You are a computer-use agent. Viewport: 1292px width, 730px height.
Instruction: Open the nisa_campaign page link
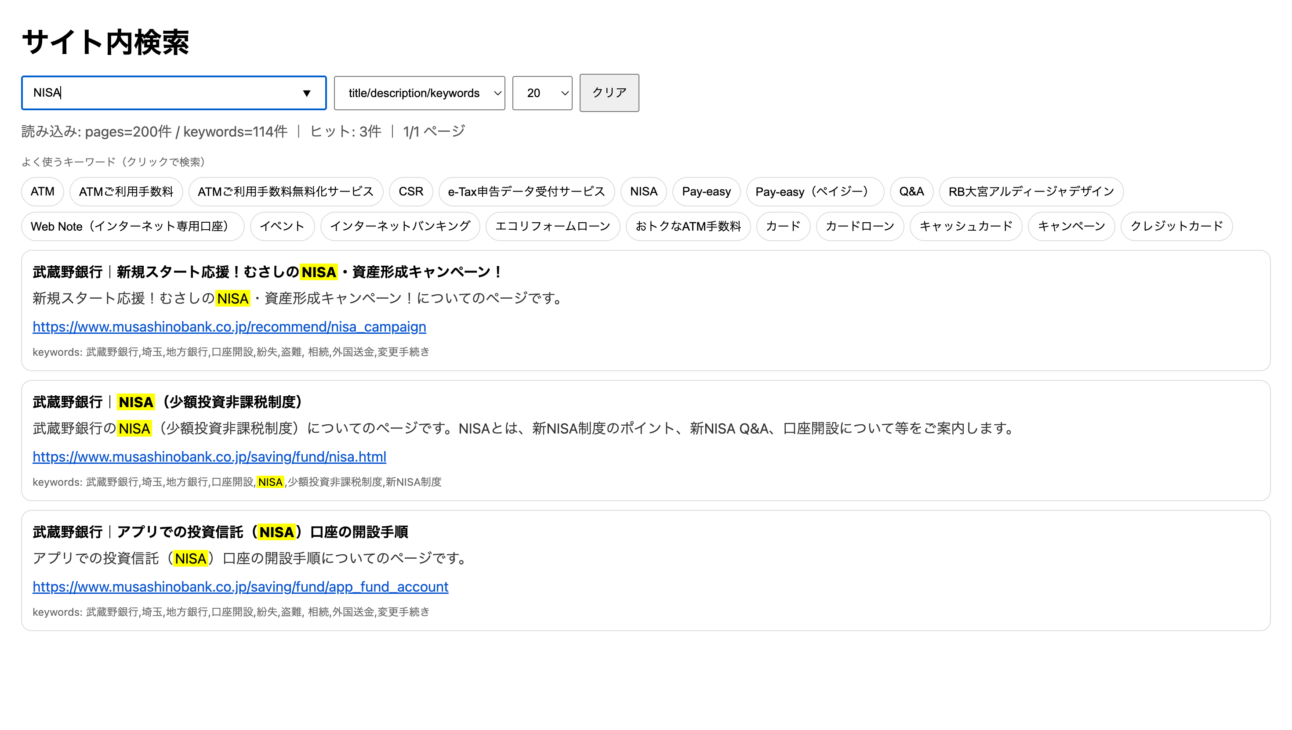pyautogui.click(x=229, y=327)
